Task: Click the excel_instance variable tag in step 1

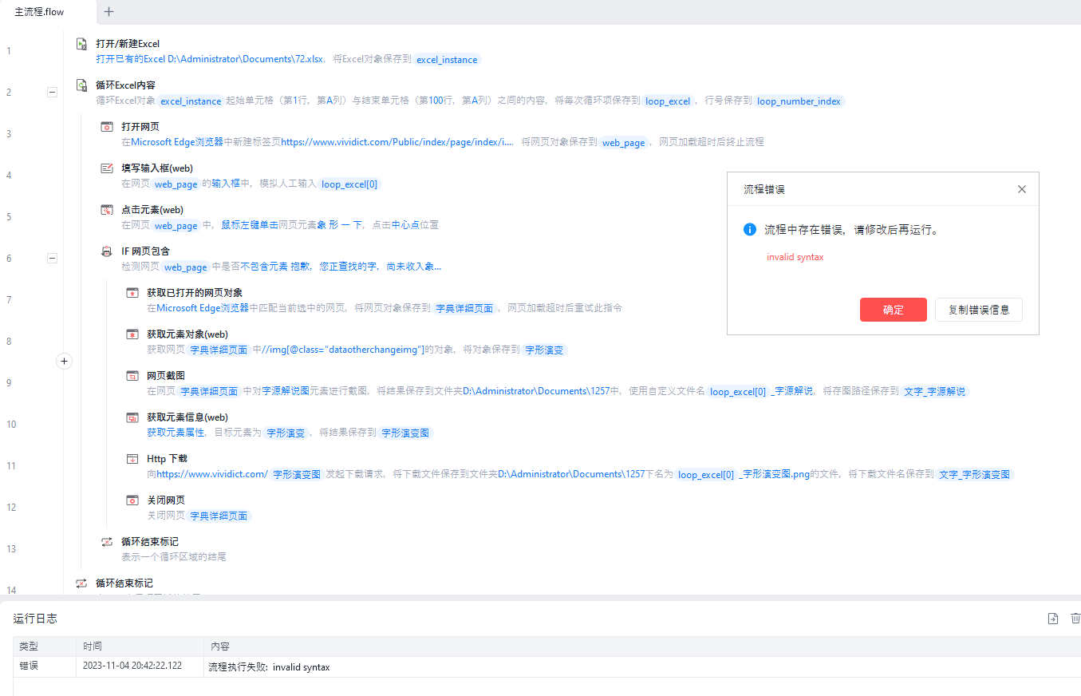Action: click(447, 60)
